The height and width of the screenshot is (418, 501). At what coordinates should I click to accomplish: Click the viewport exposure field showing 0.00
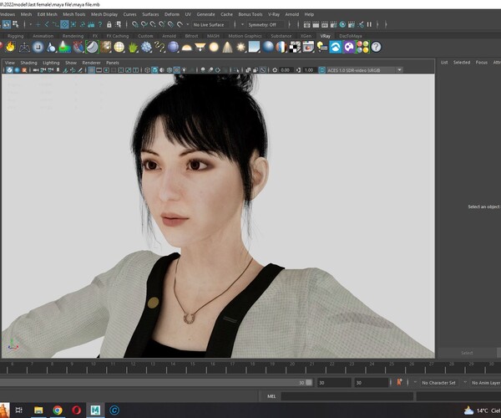(285, 70)
